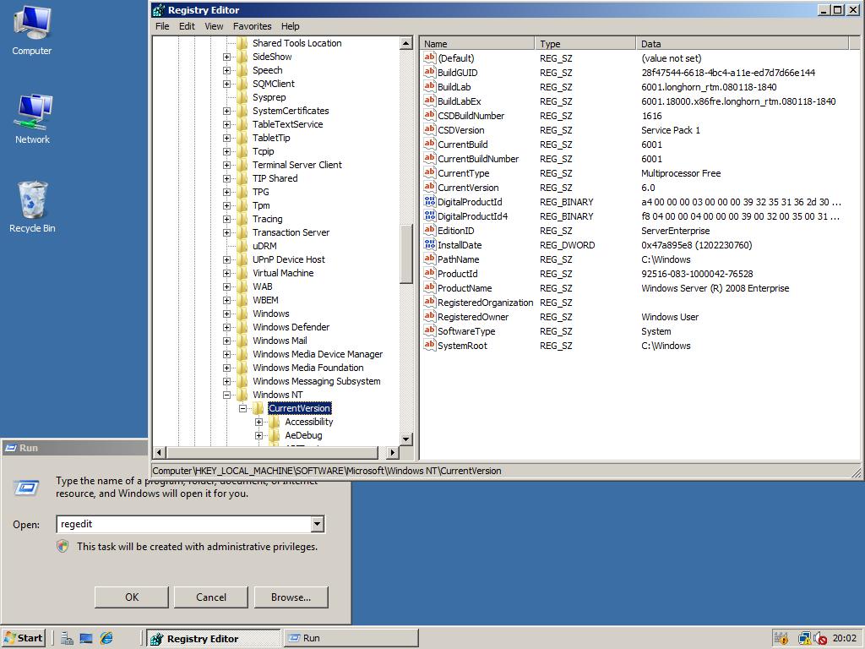Expand the Accessibility subkey
This screenshot has height=649, width=865.
[258, 422]
